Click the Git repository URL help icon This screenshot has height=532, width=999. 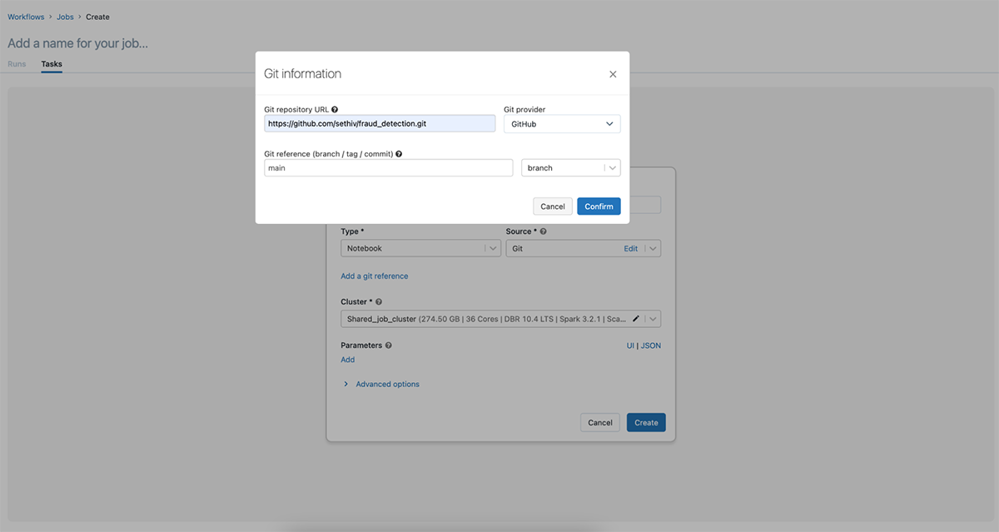[x=335, y=109]
